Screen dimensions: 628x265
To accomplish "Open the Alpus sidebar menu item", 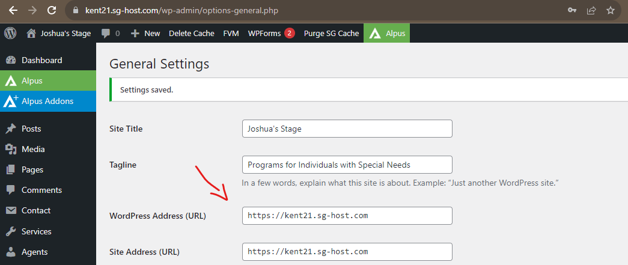I will click(x=32, y=81).
